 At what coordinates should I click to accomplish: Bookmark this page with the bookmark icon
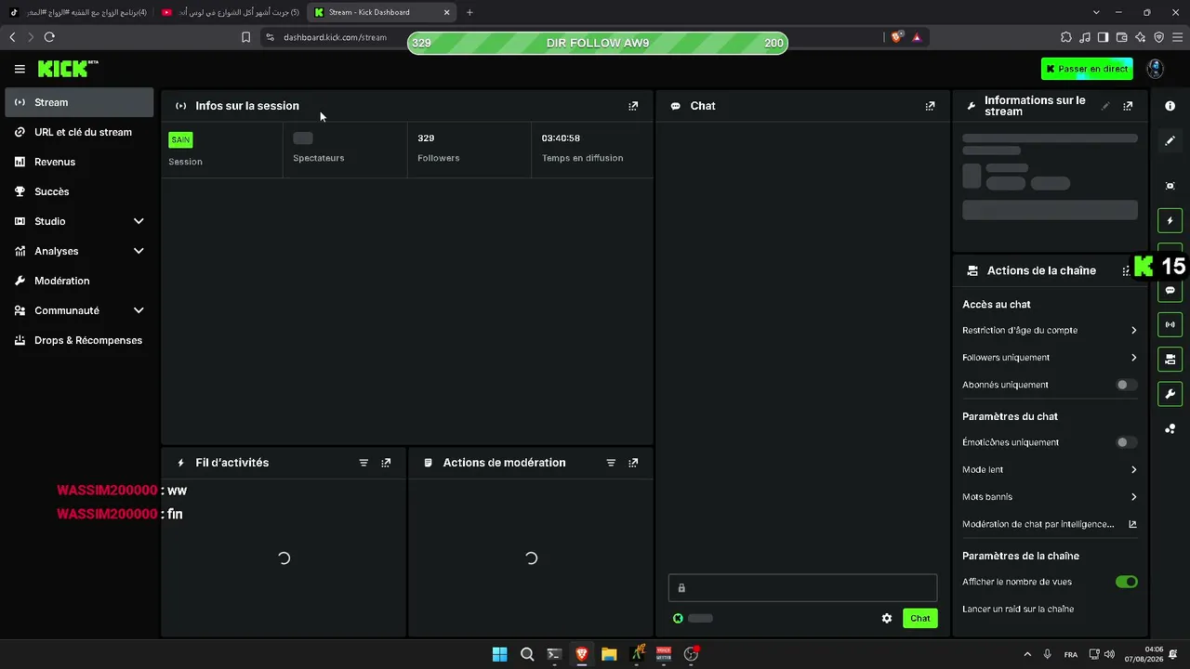pyautogui.click(x=245, y=37)
